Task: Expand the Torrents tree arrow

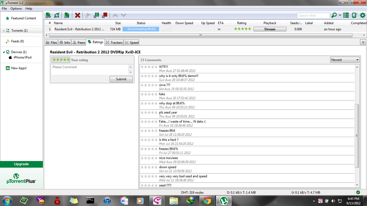Action: point(4,31)
